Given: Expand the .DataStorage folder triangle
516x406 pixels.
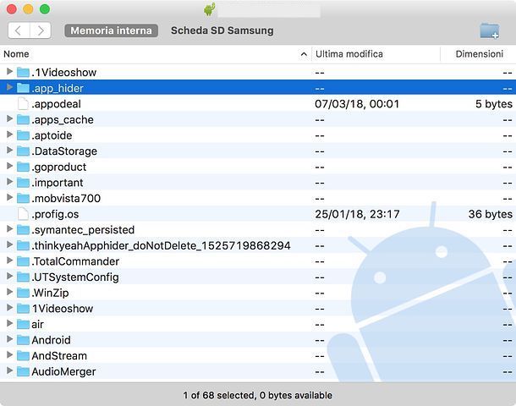Looking at the screenshot, I should (x=9, y=151).
